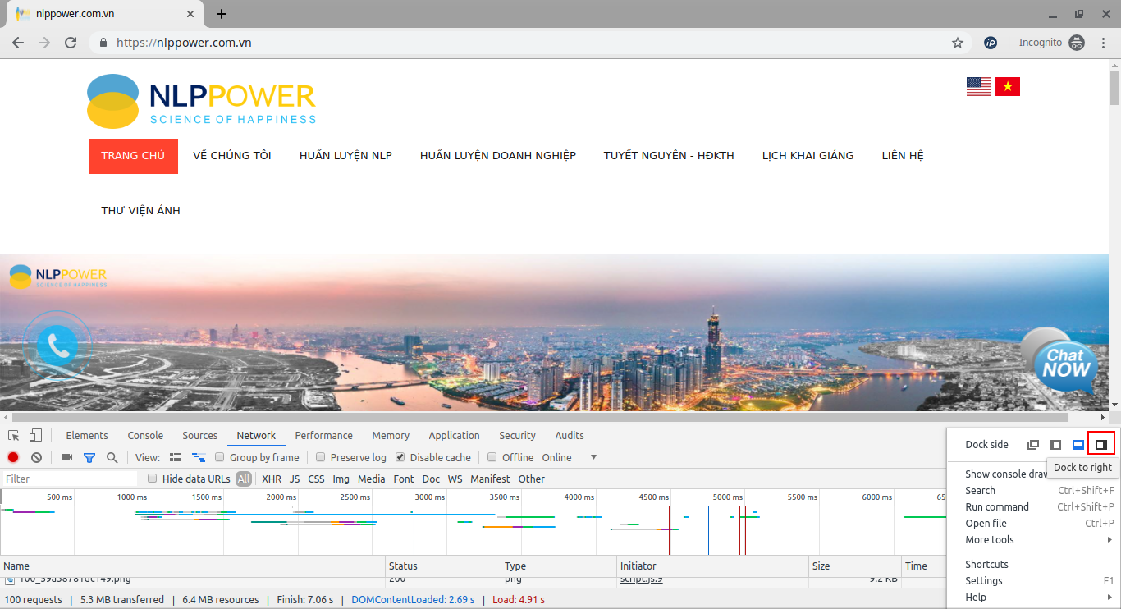Filter network requests by XHR
Viewport: 1121px width, 609px height.
point(272,478)
